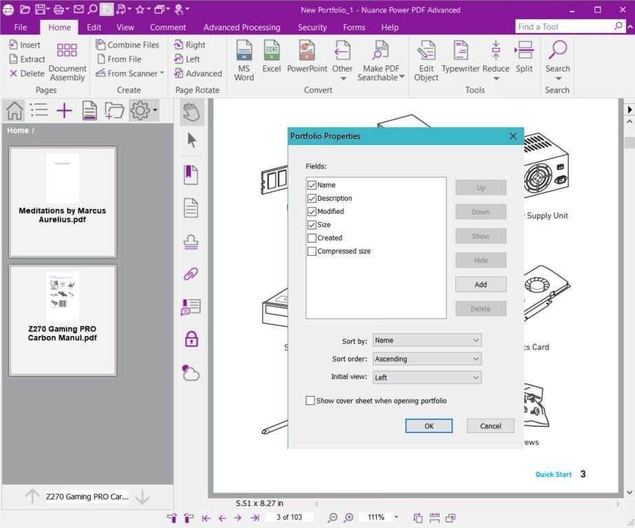Open the Sort order dropdown
This screenshot has width=635, height=528.
tap(427, 359)
